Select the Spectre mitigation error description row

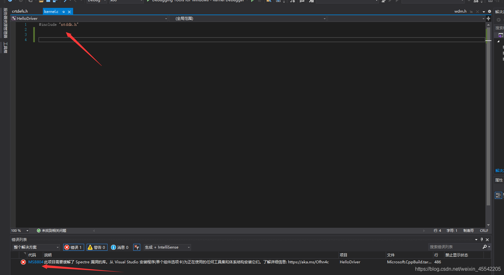pos(186,262)
